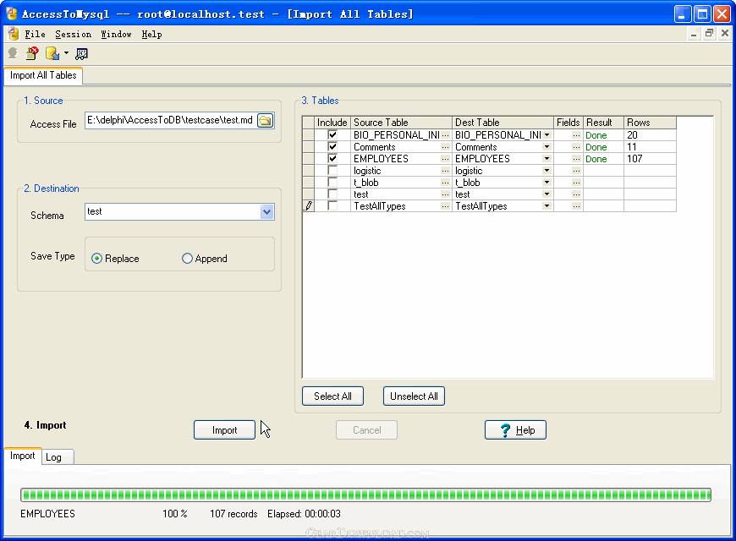The width and height of the screenshot is (736, 541).
Task: Click the Rows cell showing 107
Action: [x=650, y=159]
